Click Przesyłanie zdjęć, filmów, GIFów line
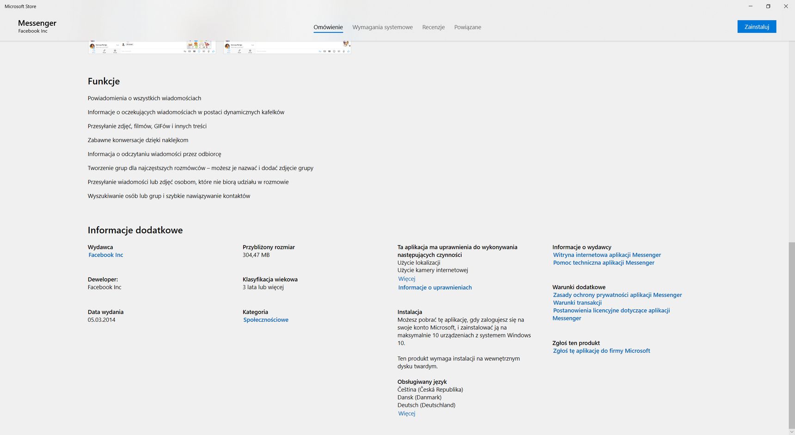 point(147,126)
